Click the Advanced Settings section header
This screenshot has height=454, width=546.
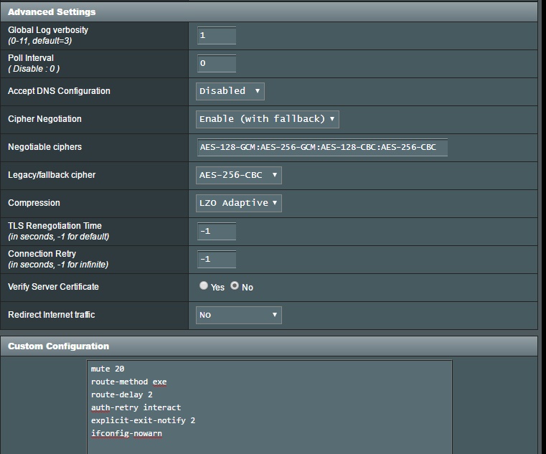[52, 12]
